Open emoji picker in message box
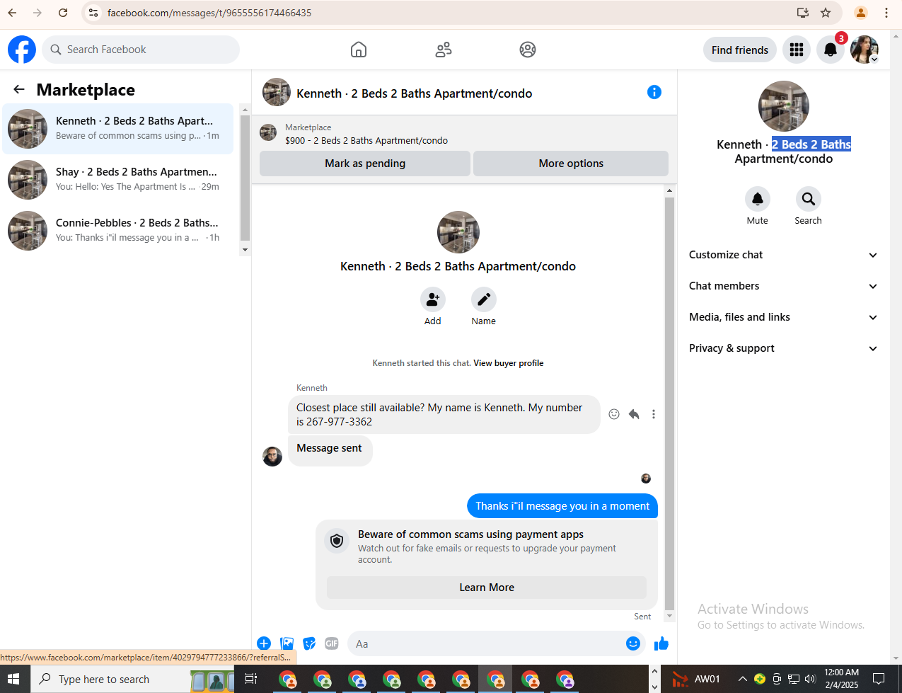 click(x=633, y=643)
